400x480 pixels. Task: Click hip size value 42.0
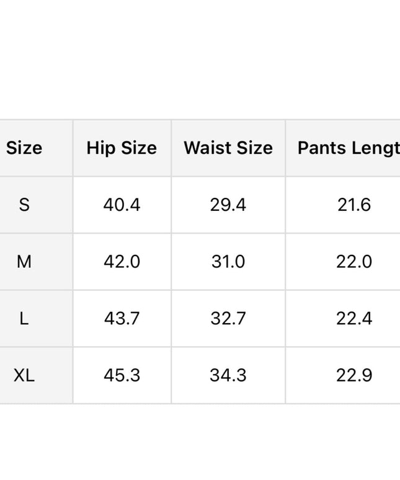(x=122, y=262)
